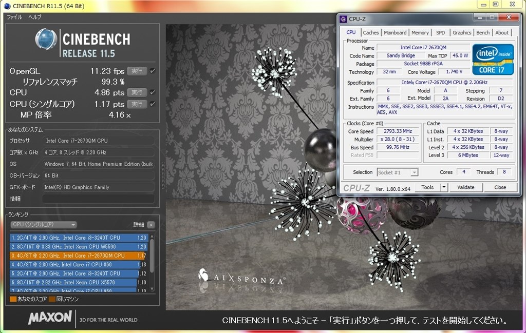Switch to the Graphics tab in CPU-Z
This screenshot has height=333, width=526.
point(462,32)
